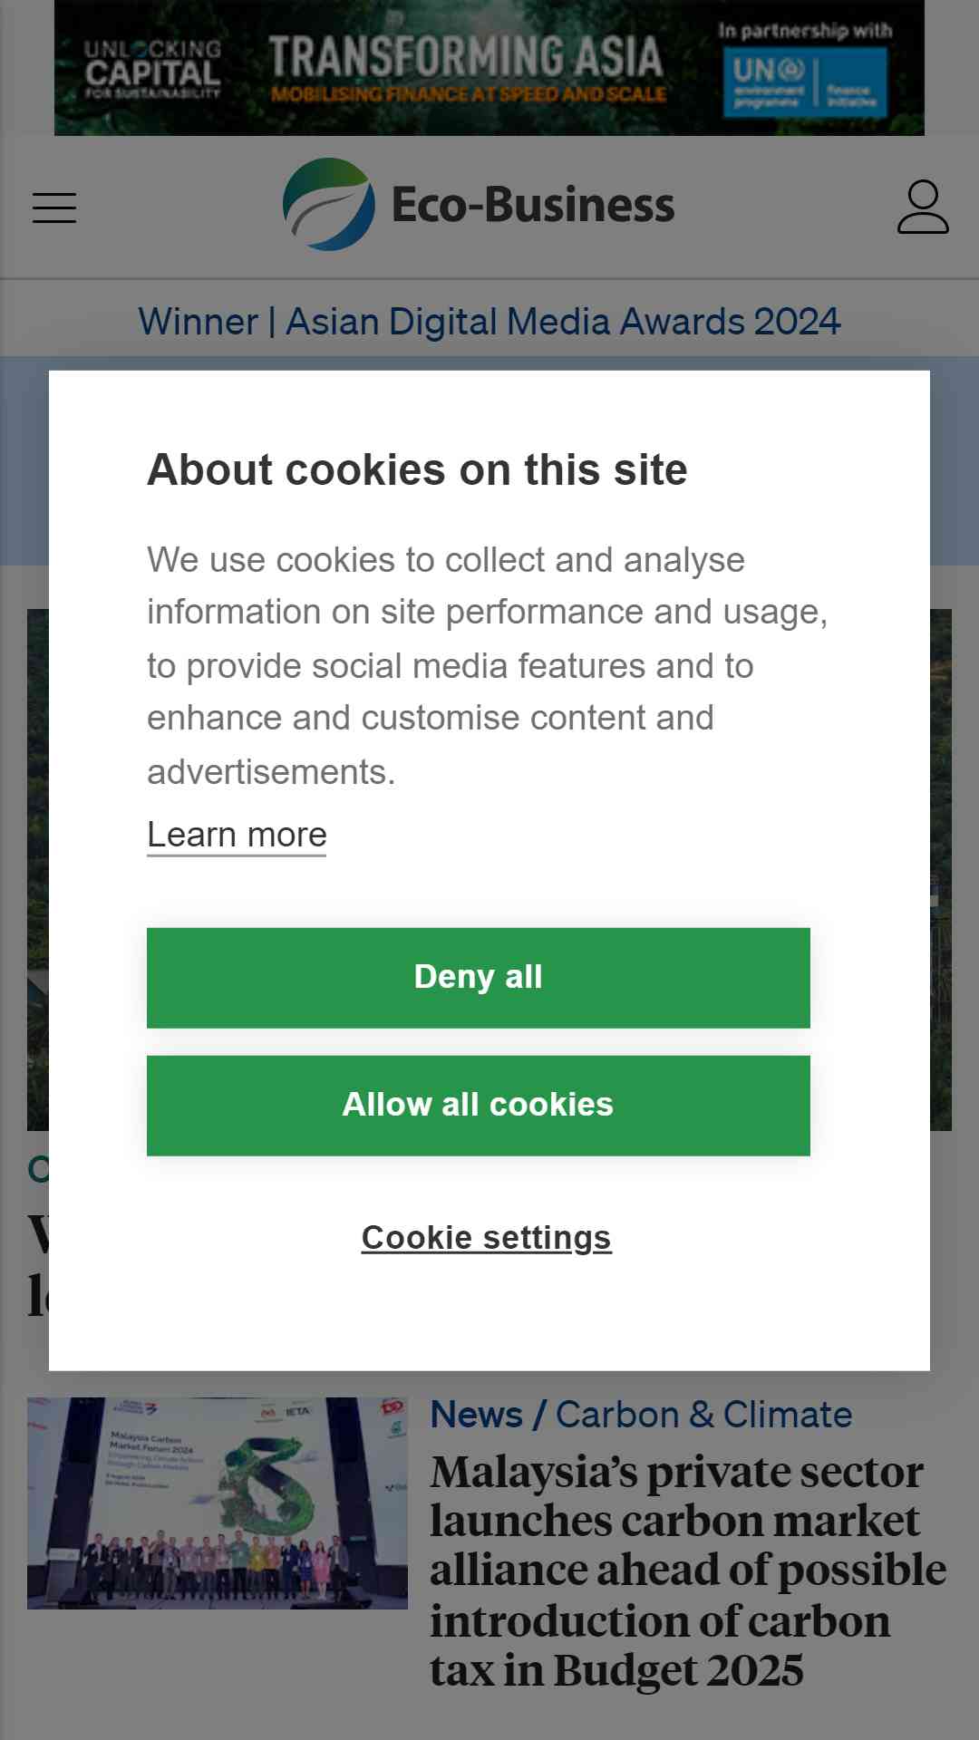Open Winner Asian Digital Media Awards 2024 link
The image size is (979, 1740).
point(489,322)
